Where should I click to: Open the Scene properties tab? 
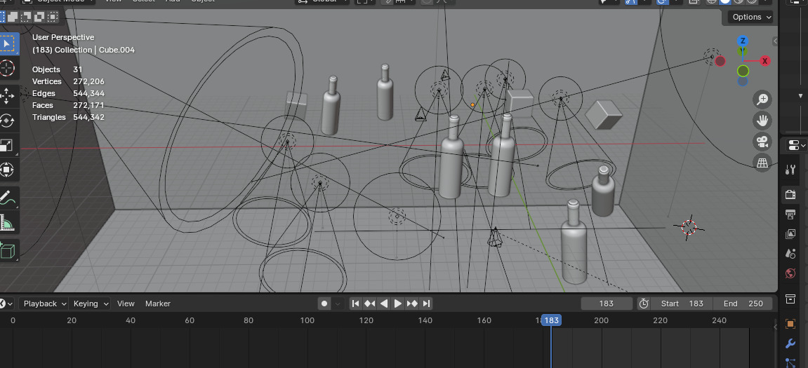tap(790, 253)
